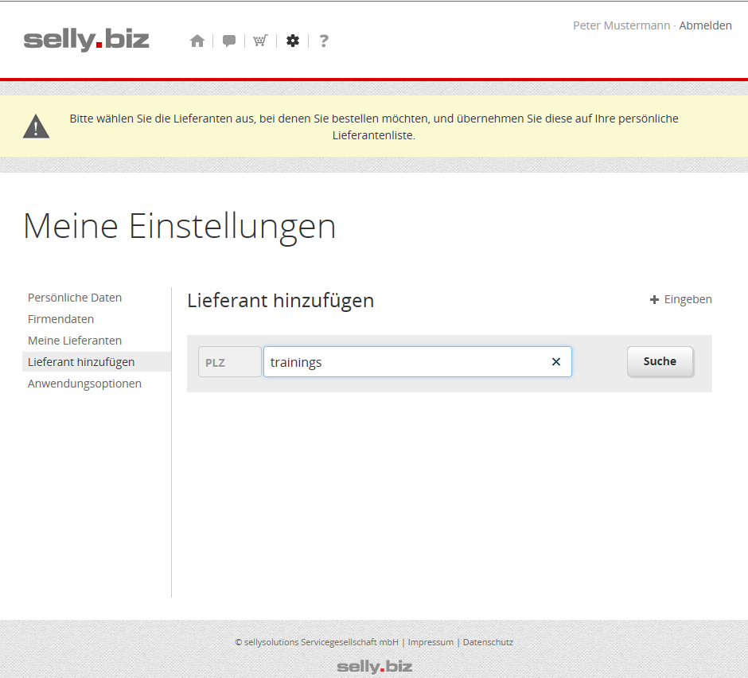Click the Lieferant hinzufügen section heading
Screen dimensions: 748x678
(280, 301)
